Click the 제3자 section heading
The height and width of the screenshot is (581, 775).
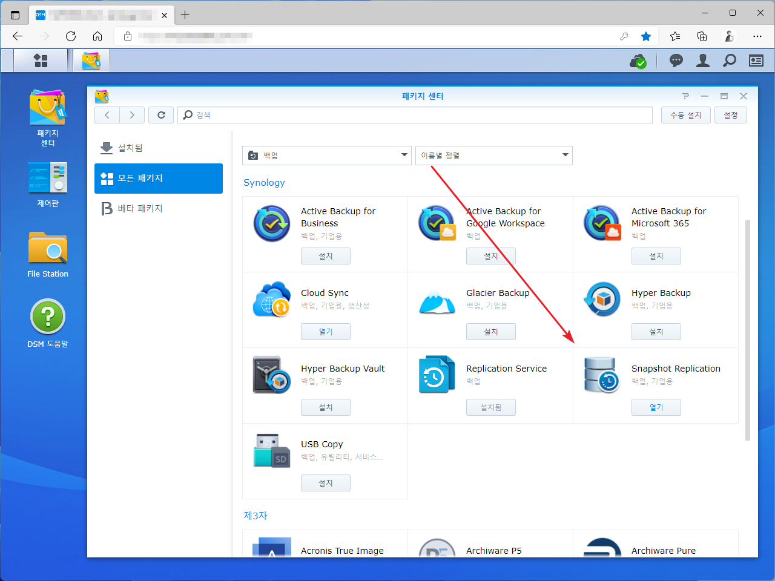(256, 516)
